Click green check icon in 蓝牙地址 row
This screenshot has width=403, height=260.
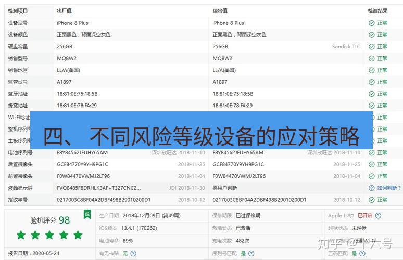[371, 94]
